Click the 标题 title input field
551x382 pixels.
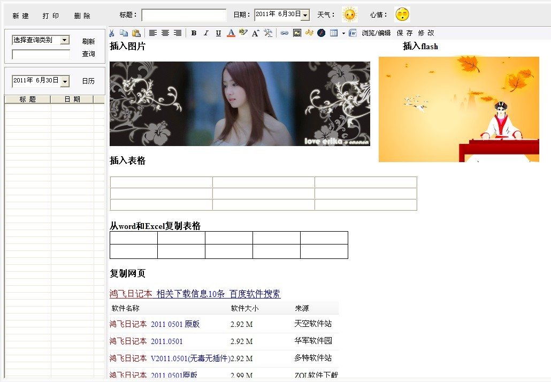coord(184,15)
